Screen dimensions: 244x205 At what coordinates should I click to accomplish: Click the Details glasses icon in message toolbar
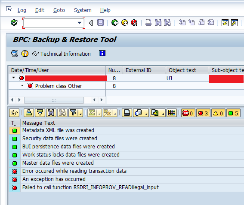click(x=14, y=113)
